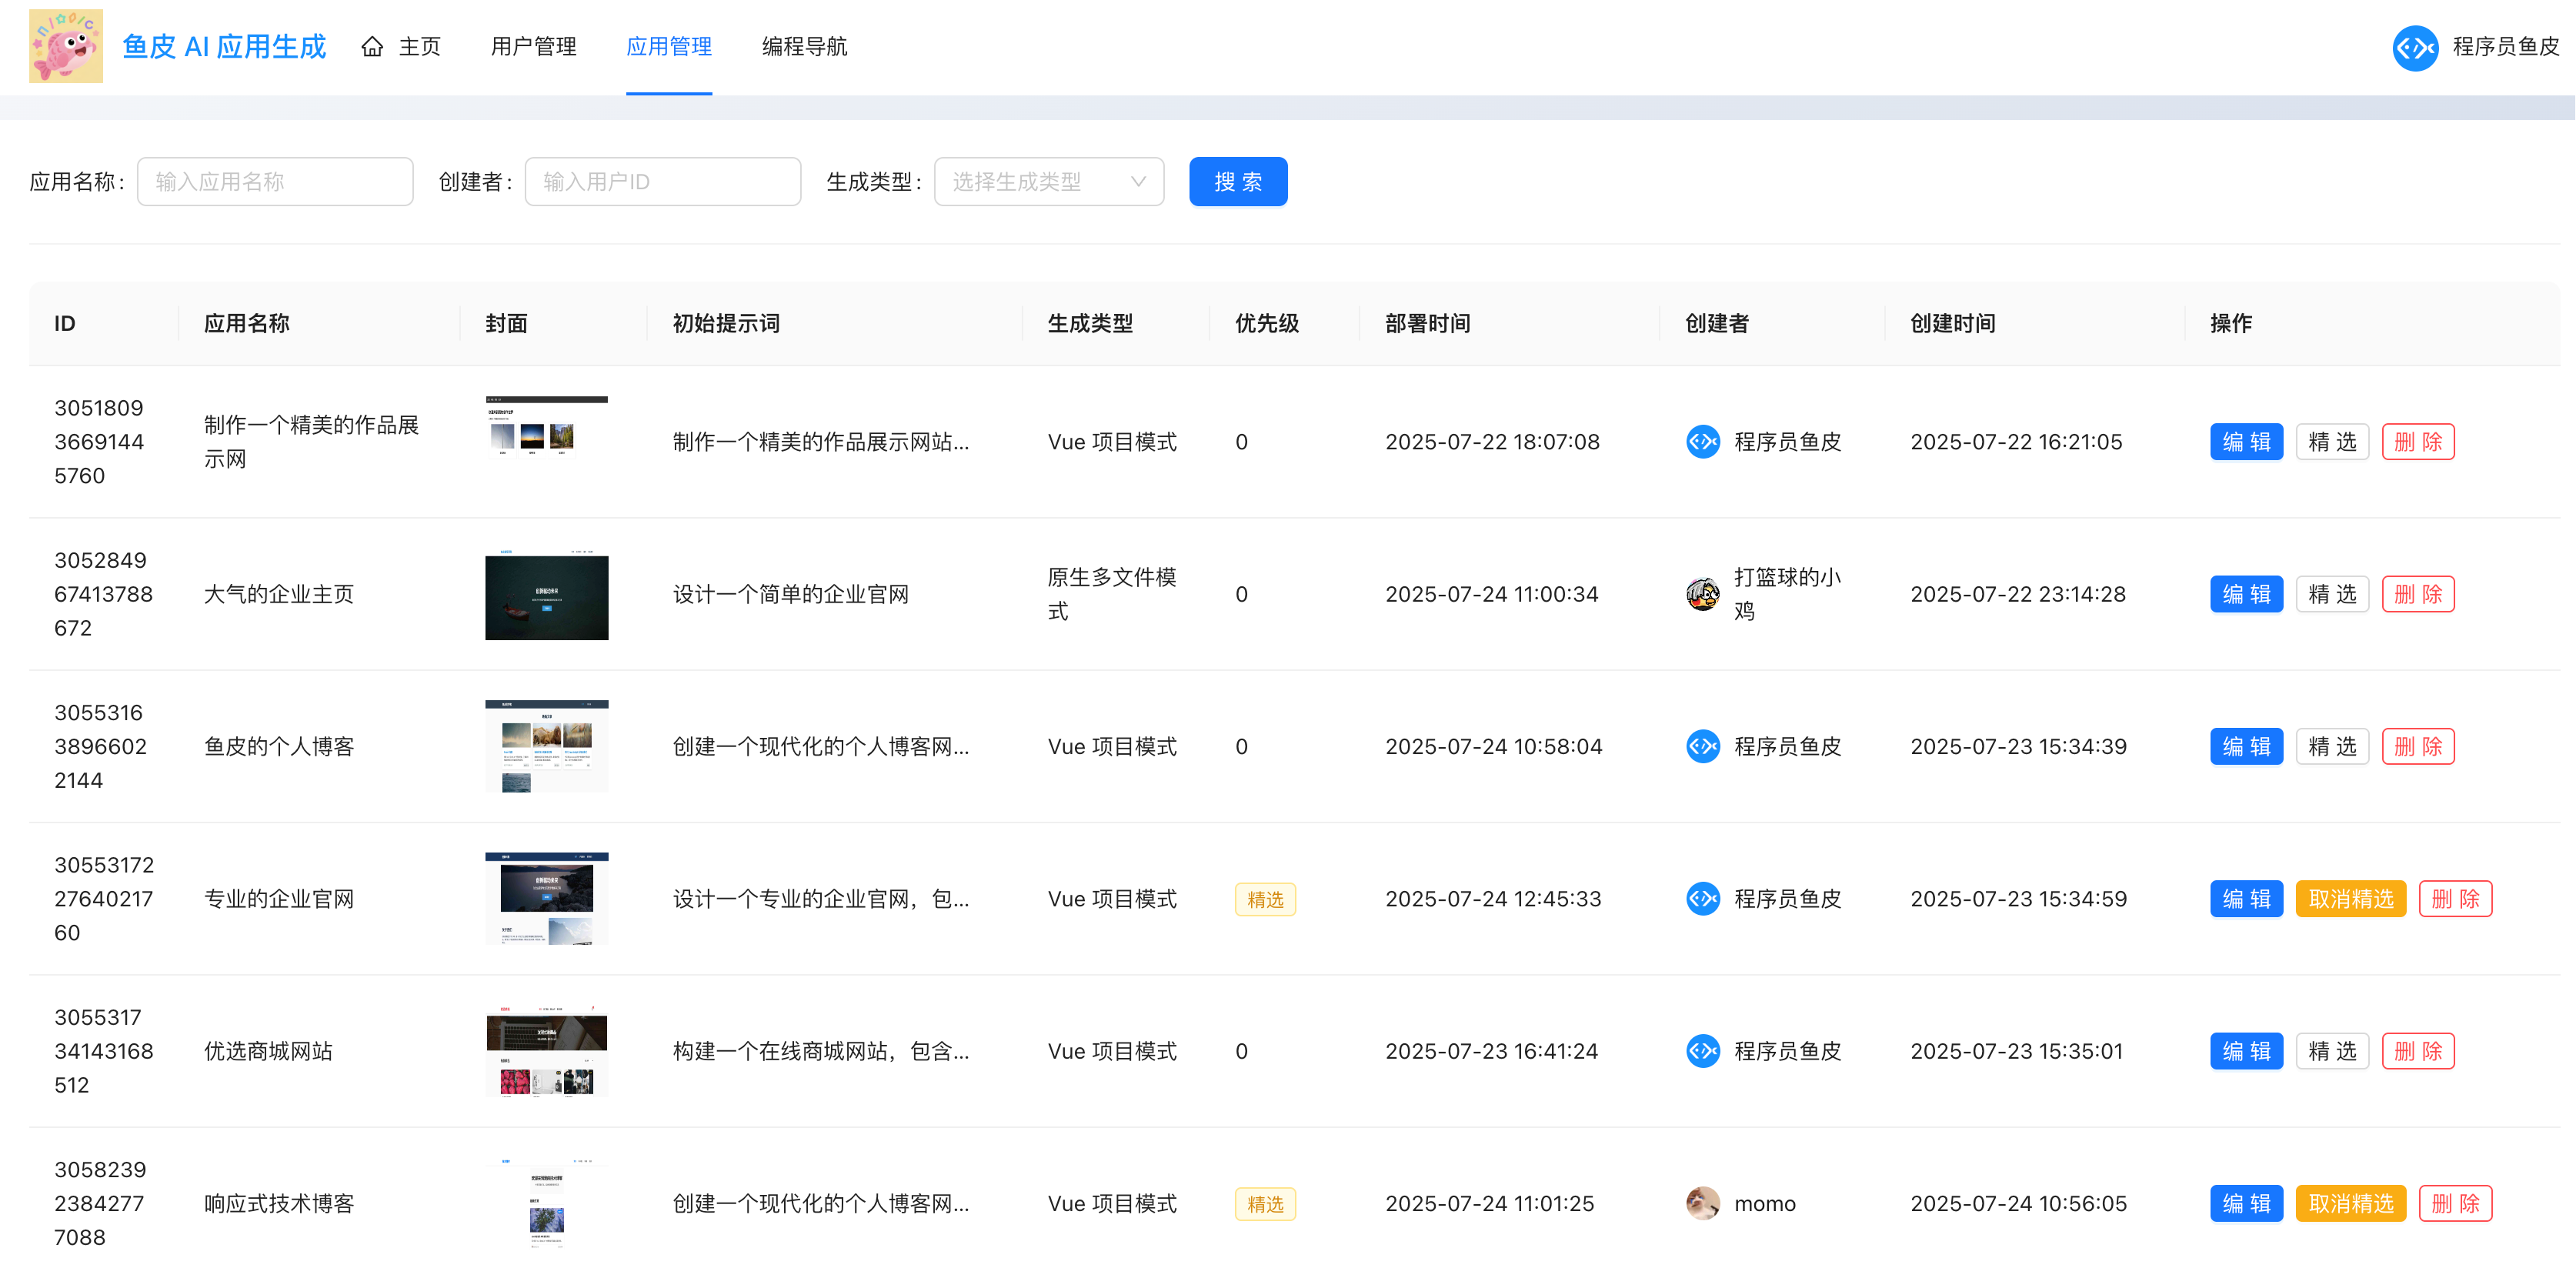The width and height of the screenshot is (2576, 1268).
Task: Click the momo creator avatar
Action: [1702, 1203]
